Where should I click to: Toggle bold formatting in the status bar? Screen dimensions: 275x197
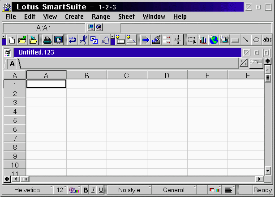pos(86,190)
